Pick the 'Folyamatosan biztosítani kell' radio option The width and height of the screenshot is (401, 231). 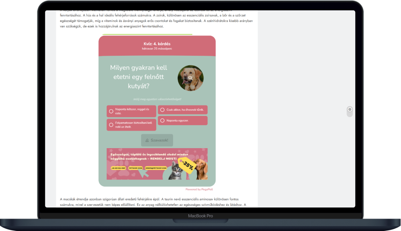pyautogui.click(x=111, y=125)
